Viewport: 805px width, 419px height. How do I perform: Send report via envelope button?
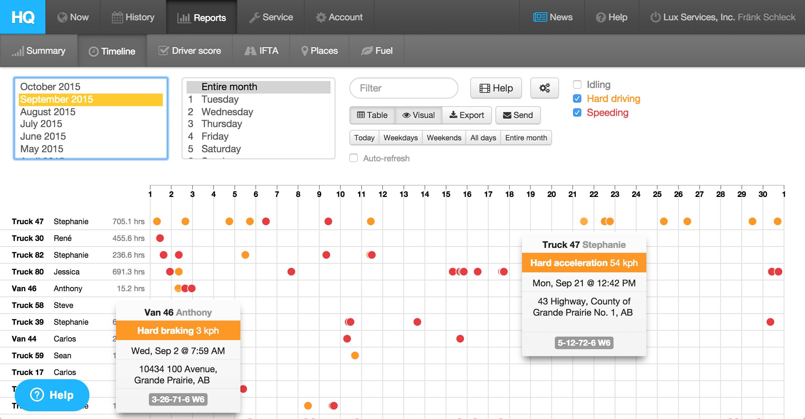[x=518, y=115]
